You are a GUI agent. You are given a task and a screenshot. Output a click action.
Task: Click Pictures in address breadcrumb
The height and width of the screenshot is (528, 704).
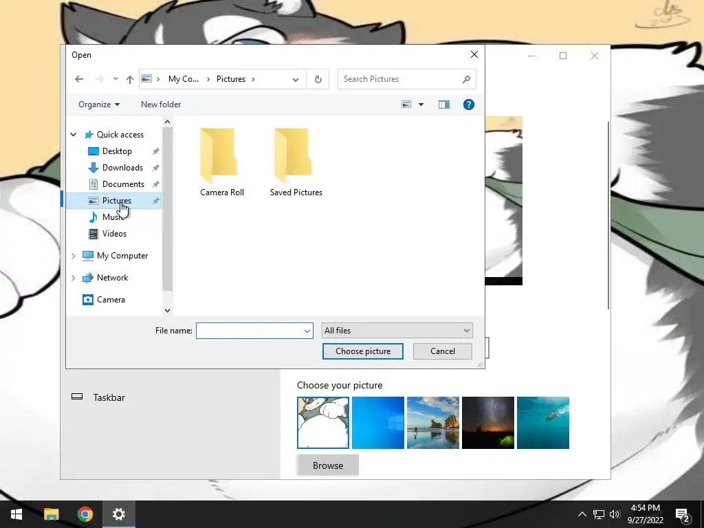(x=231, y=79)
